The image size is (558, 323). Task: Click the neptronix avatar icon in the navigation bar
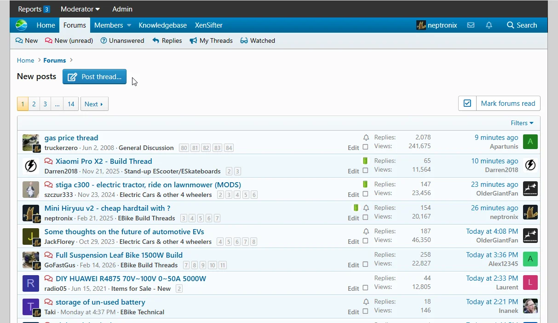click(x=421, y=25)
